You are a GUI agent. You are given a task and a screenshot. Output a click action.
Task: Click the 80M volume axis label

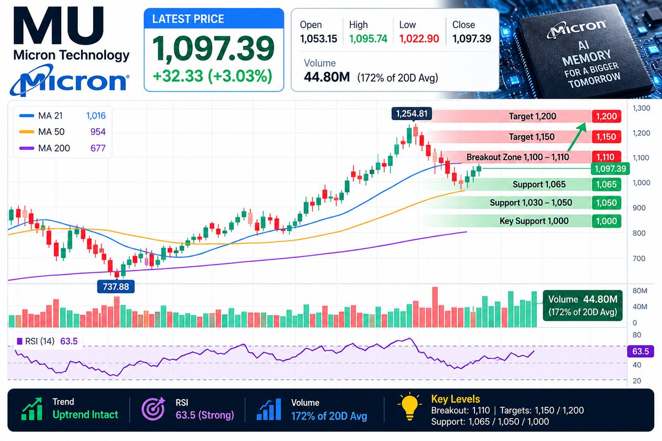(640, 291)
